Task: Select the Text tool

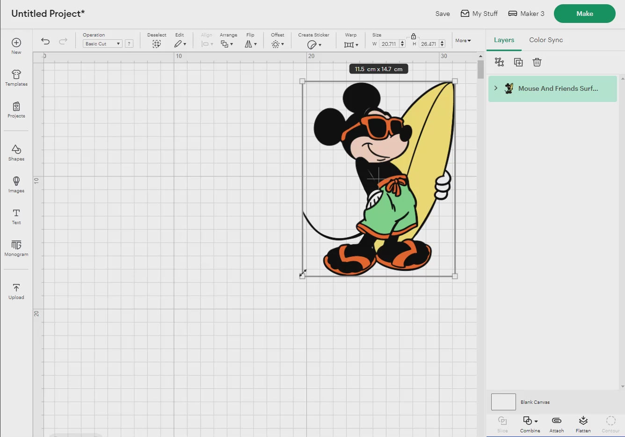Action: coord(16,216)
